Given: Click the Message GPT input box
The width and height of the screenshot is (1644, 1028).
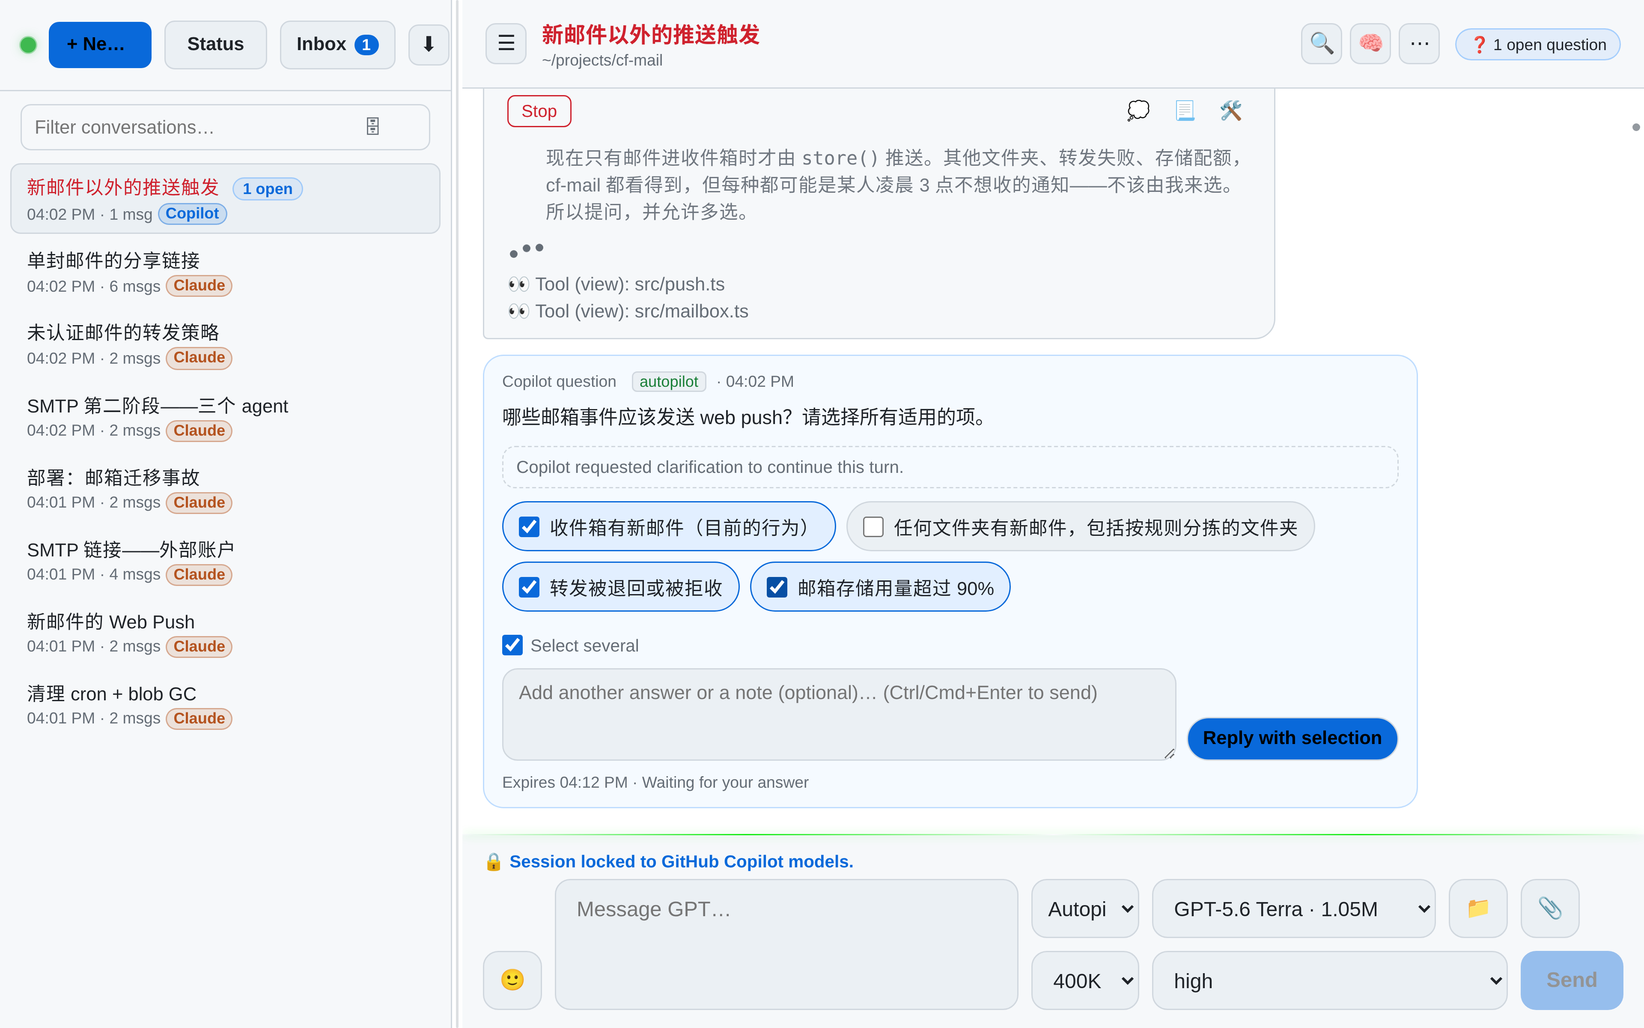Looking at the screenshot, I should (x=786, y=944).
